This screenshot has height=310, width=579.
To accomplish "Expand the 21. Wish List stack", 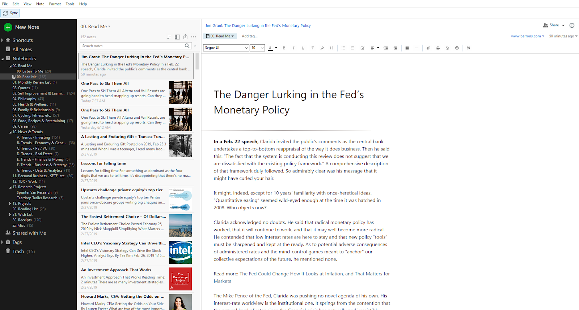I will [x=10, y=214].
